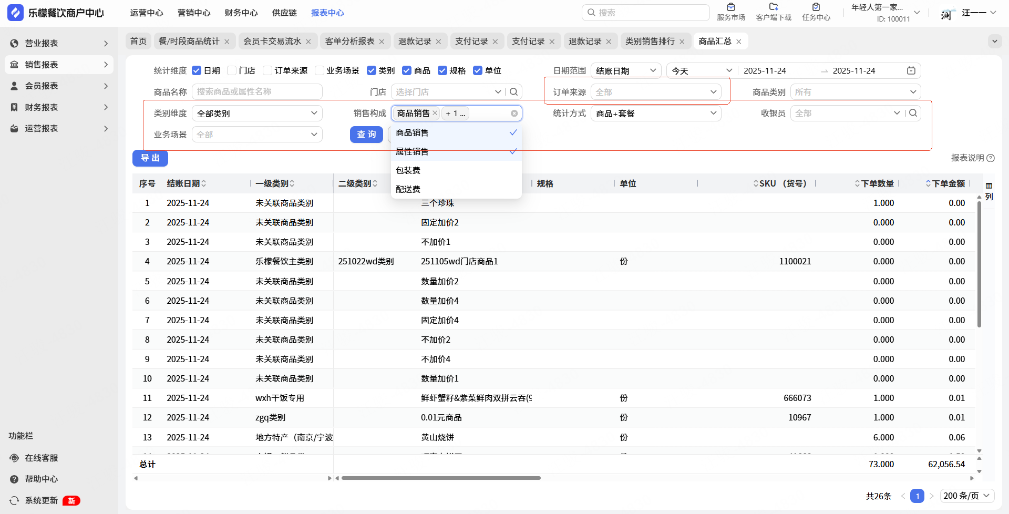Click the 导出 export button
Image resolution: width=1009 pixels, height=514 pixels.
click(150, 158)
